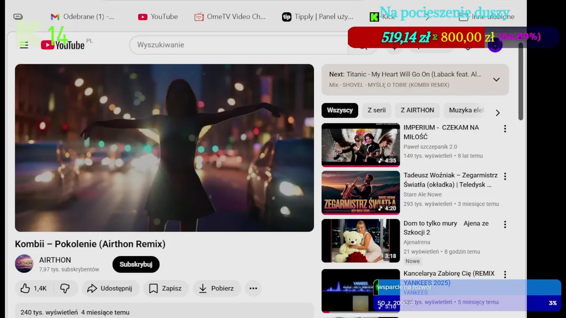566x318 pixels.
Task: Open the tab overview icon in browser
Action: click(x=18, y=17)
